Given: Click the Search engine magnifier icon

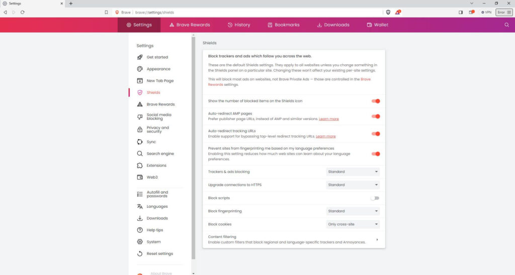Looking at the screenshot, I should tap(140, 154).
